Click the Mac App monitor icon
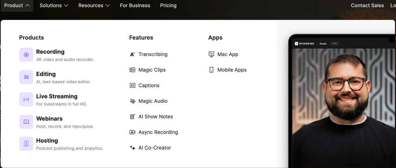Image resolution: width=396 pixels, height=168 pixels. tap(211, 54)
